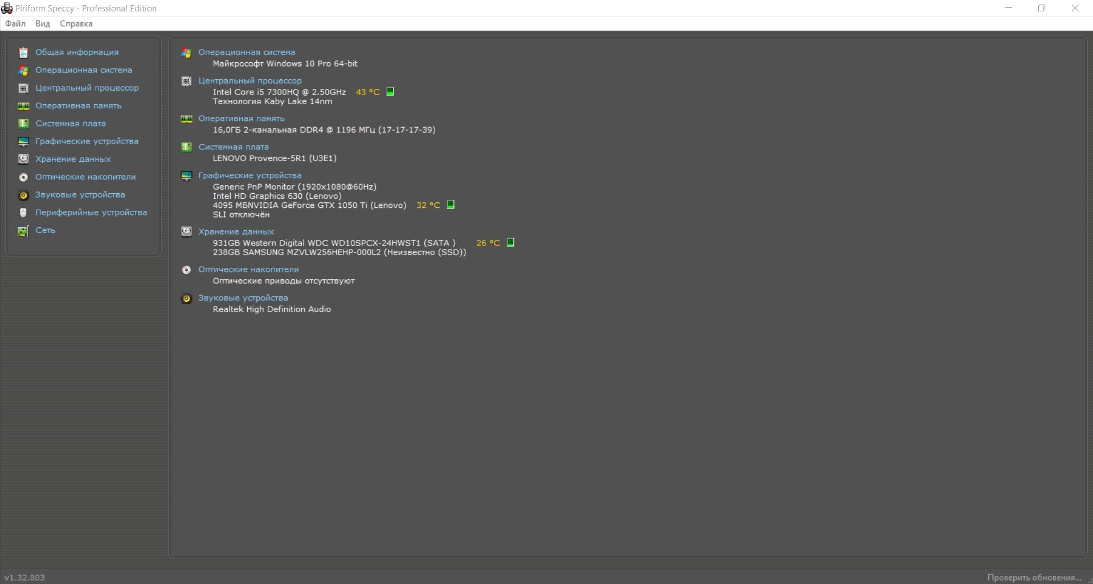Click the 931GB Western Digital drive line

point(334,243)
